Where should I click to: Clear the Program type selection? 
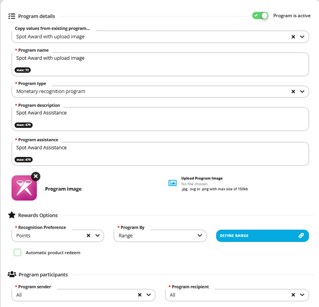pyautogui.click(x=293, y=92)
